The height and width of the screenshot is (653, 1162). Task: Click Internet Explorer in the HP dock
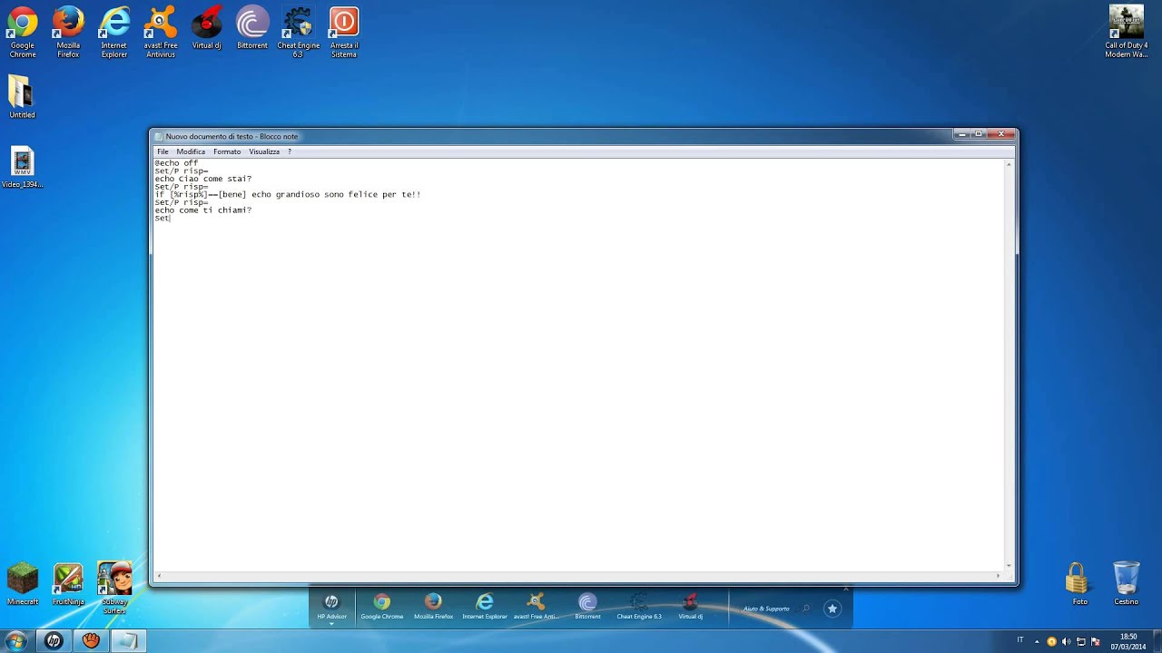click(485, 607)
